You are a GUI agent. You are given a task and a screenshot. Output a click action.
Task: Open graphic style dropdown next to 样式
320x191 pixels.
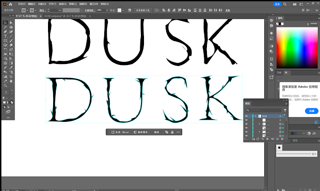coord(123,10)
